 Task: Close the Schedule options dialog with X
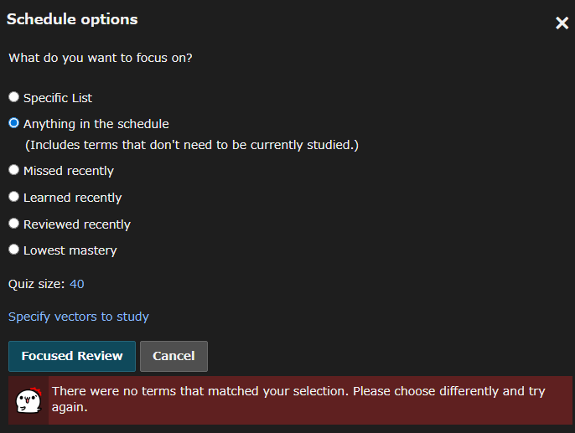pos(562,23)
